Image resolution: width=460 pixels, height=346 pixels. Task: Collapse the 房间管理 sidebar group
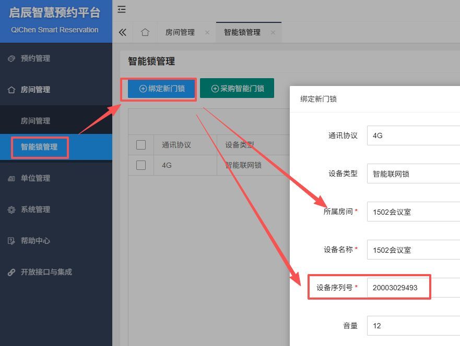[36, 90]
